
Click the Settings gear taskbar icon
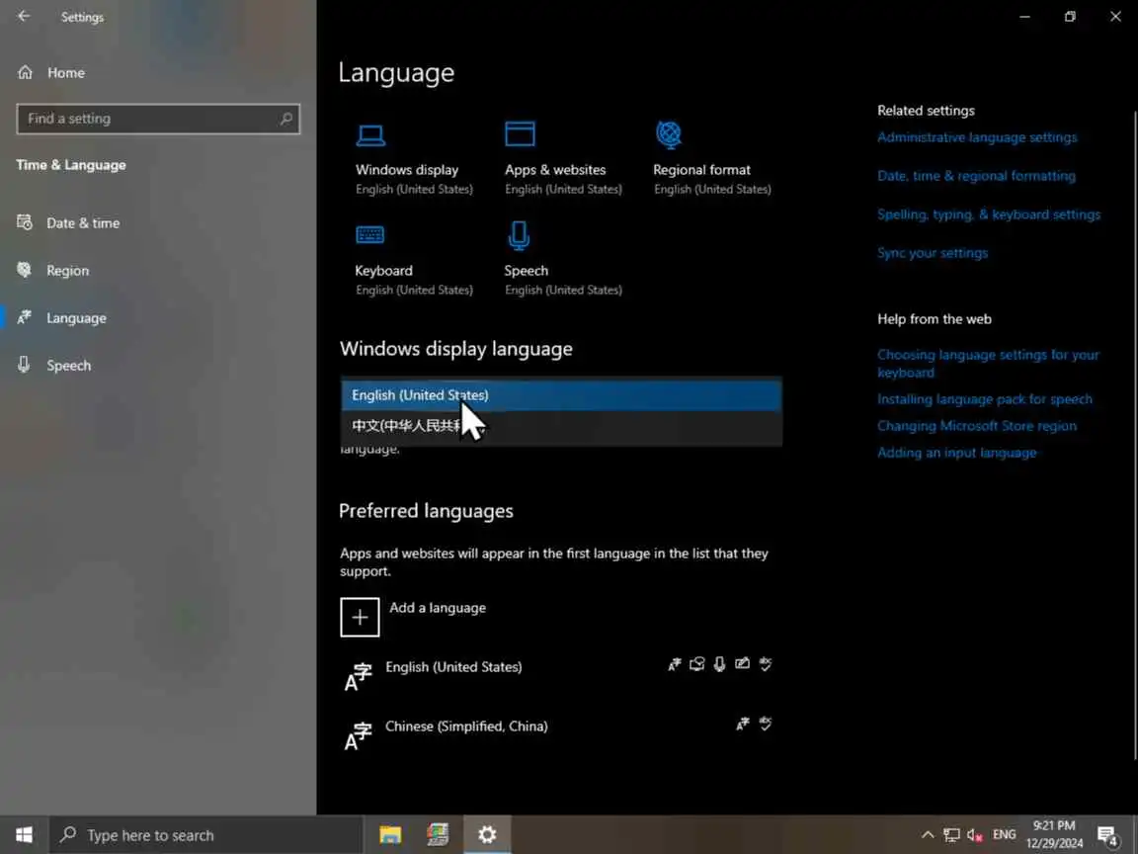(x=487, y=835)
